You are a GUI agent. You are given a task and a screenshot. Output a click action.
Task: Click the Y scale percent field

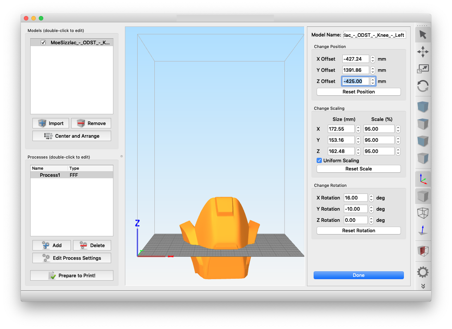[379, 140]
